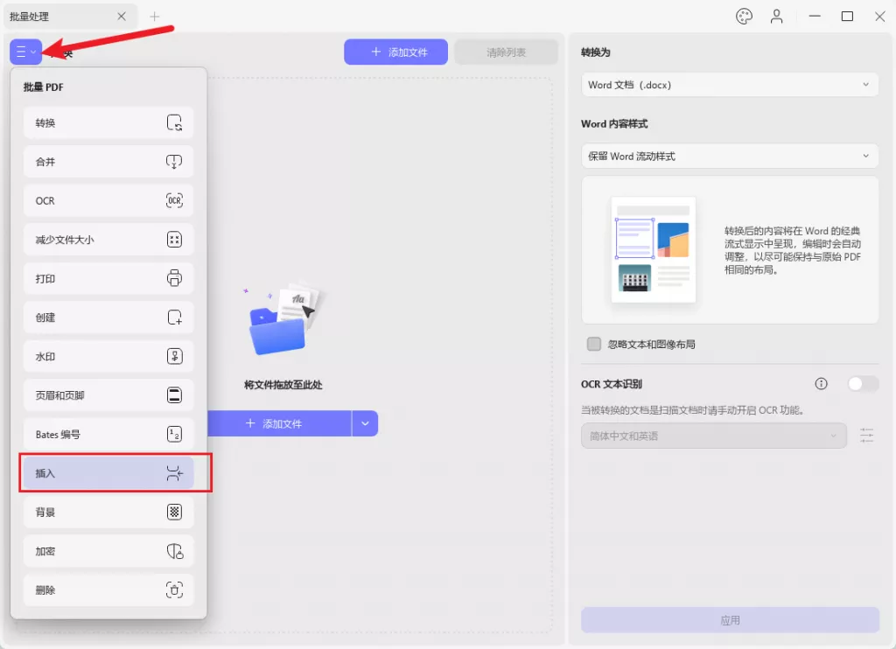
Task: Toggle OCR 文本识别 switch
Action: [863, 384]
